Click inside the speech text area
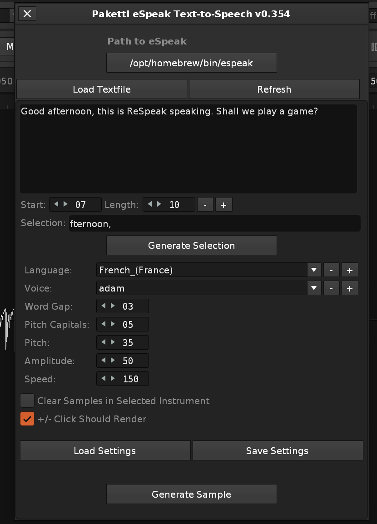 coord(188,150)
